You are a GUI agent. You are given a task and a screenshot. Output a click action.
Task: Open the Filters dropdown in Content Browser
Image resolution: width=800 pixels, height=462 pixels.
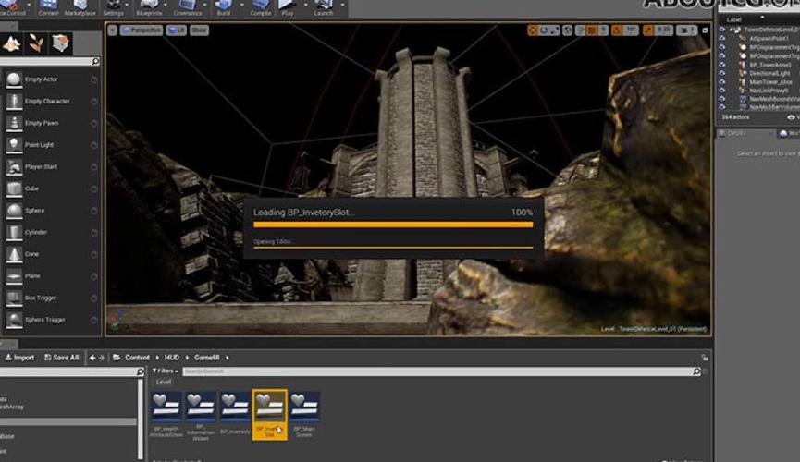click(165, 371)
